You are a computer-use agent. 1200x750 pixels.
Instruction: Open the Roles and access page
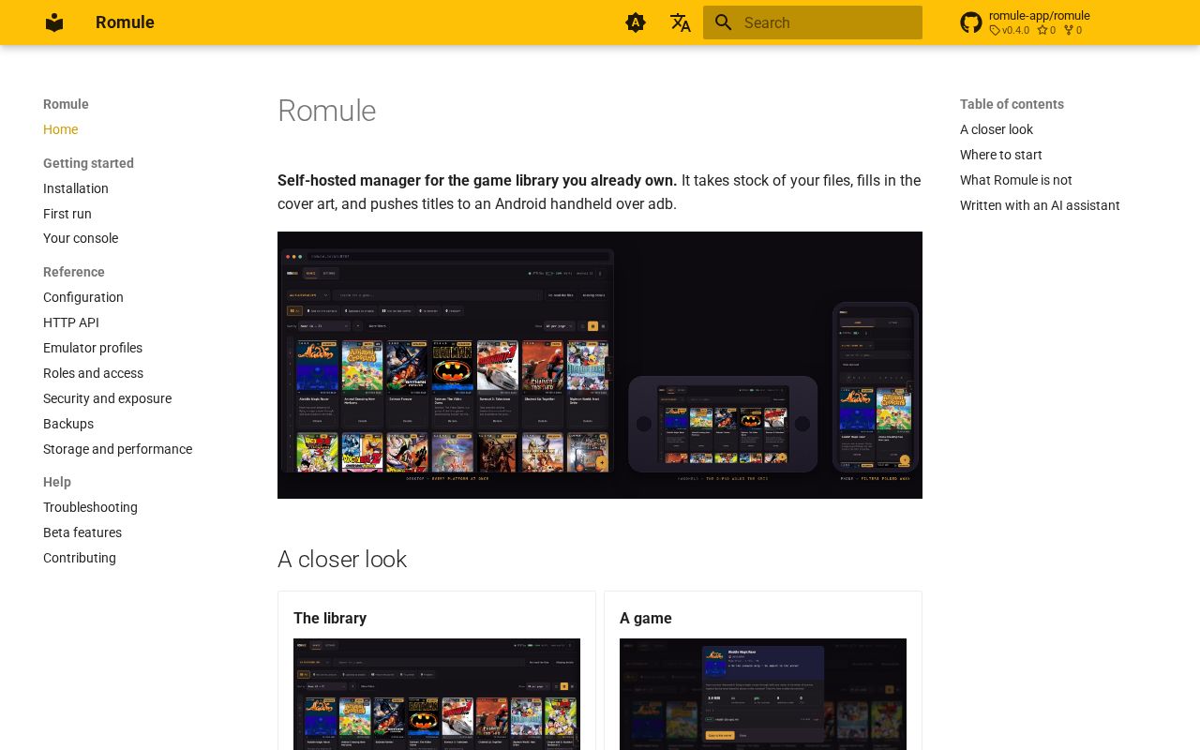point(93,373)
